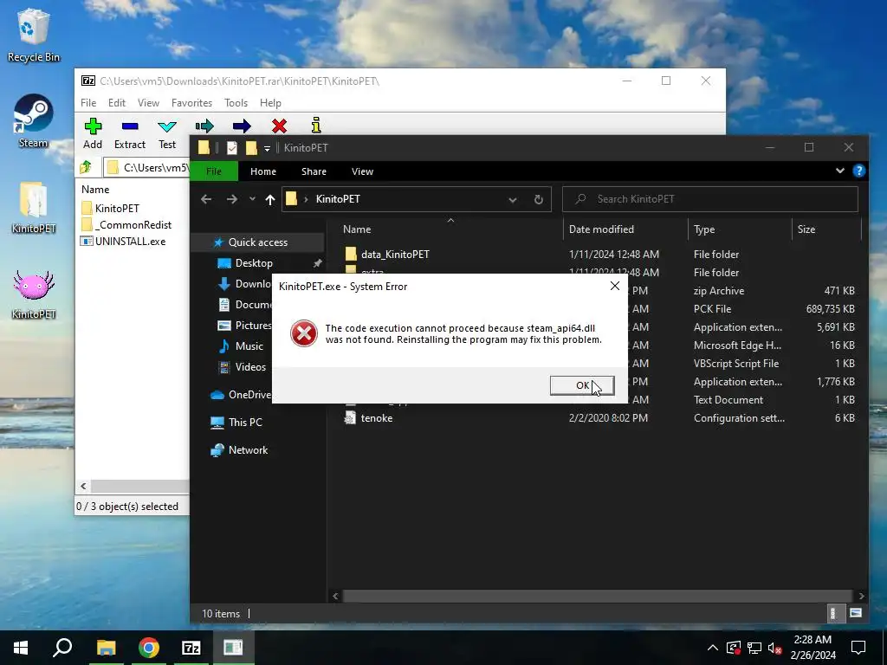Screen dimensions: 887x665
Task: Switch to the Share tab in Explorer
Action: coord(314,171)
